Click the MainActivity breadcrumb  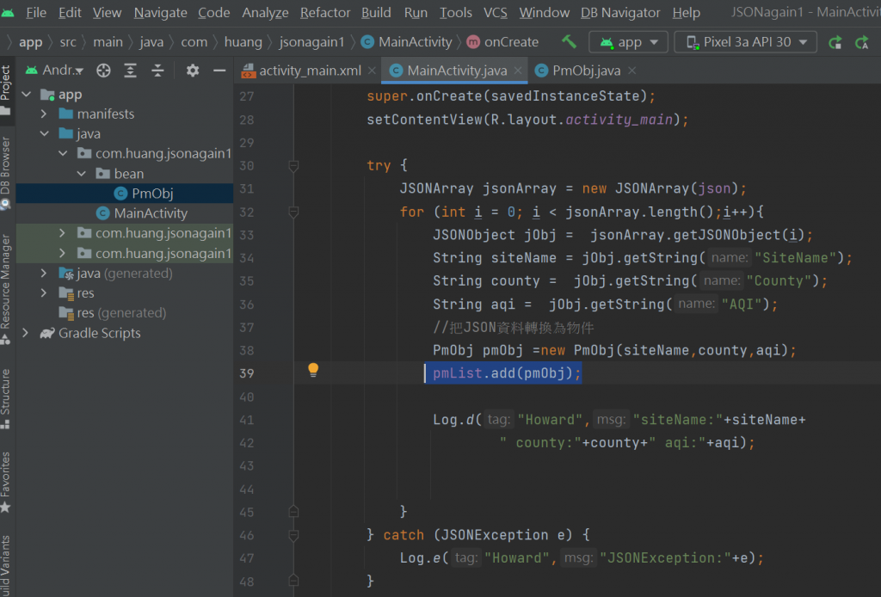(x=416, y=42)
